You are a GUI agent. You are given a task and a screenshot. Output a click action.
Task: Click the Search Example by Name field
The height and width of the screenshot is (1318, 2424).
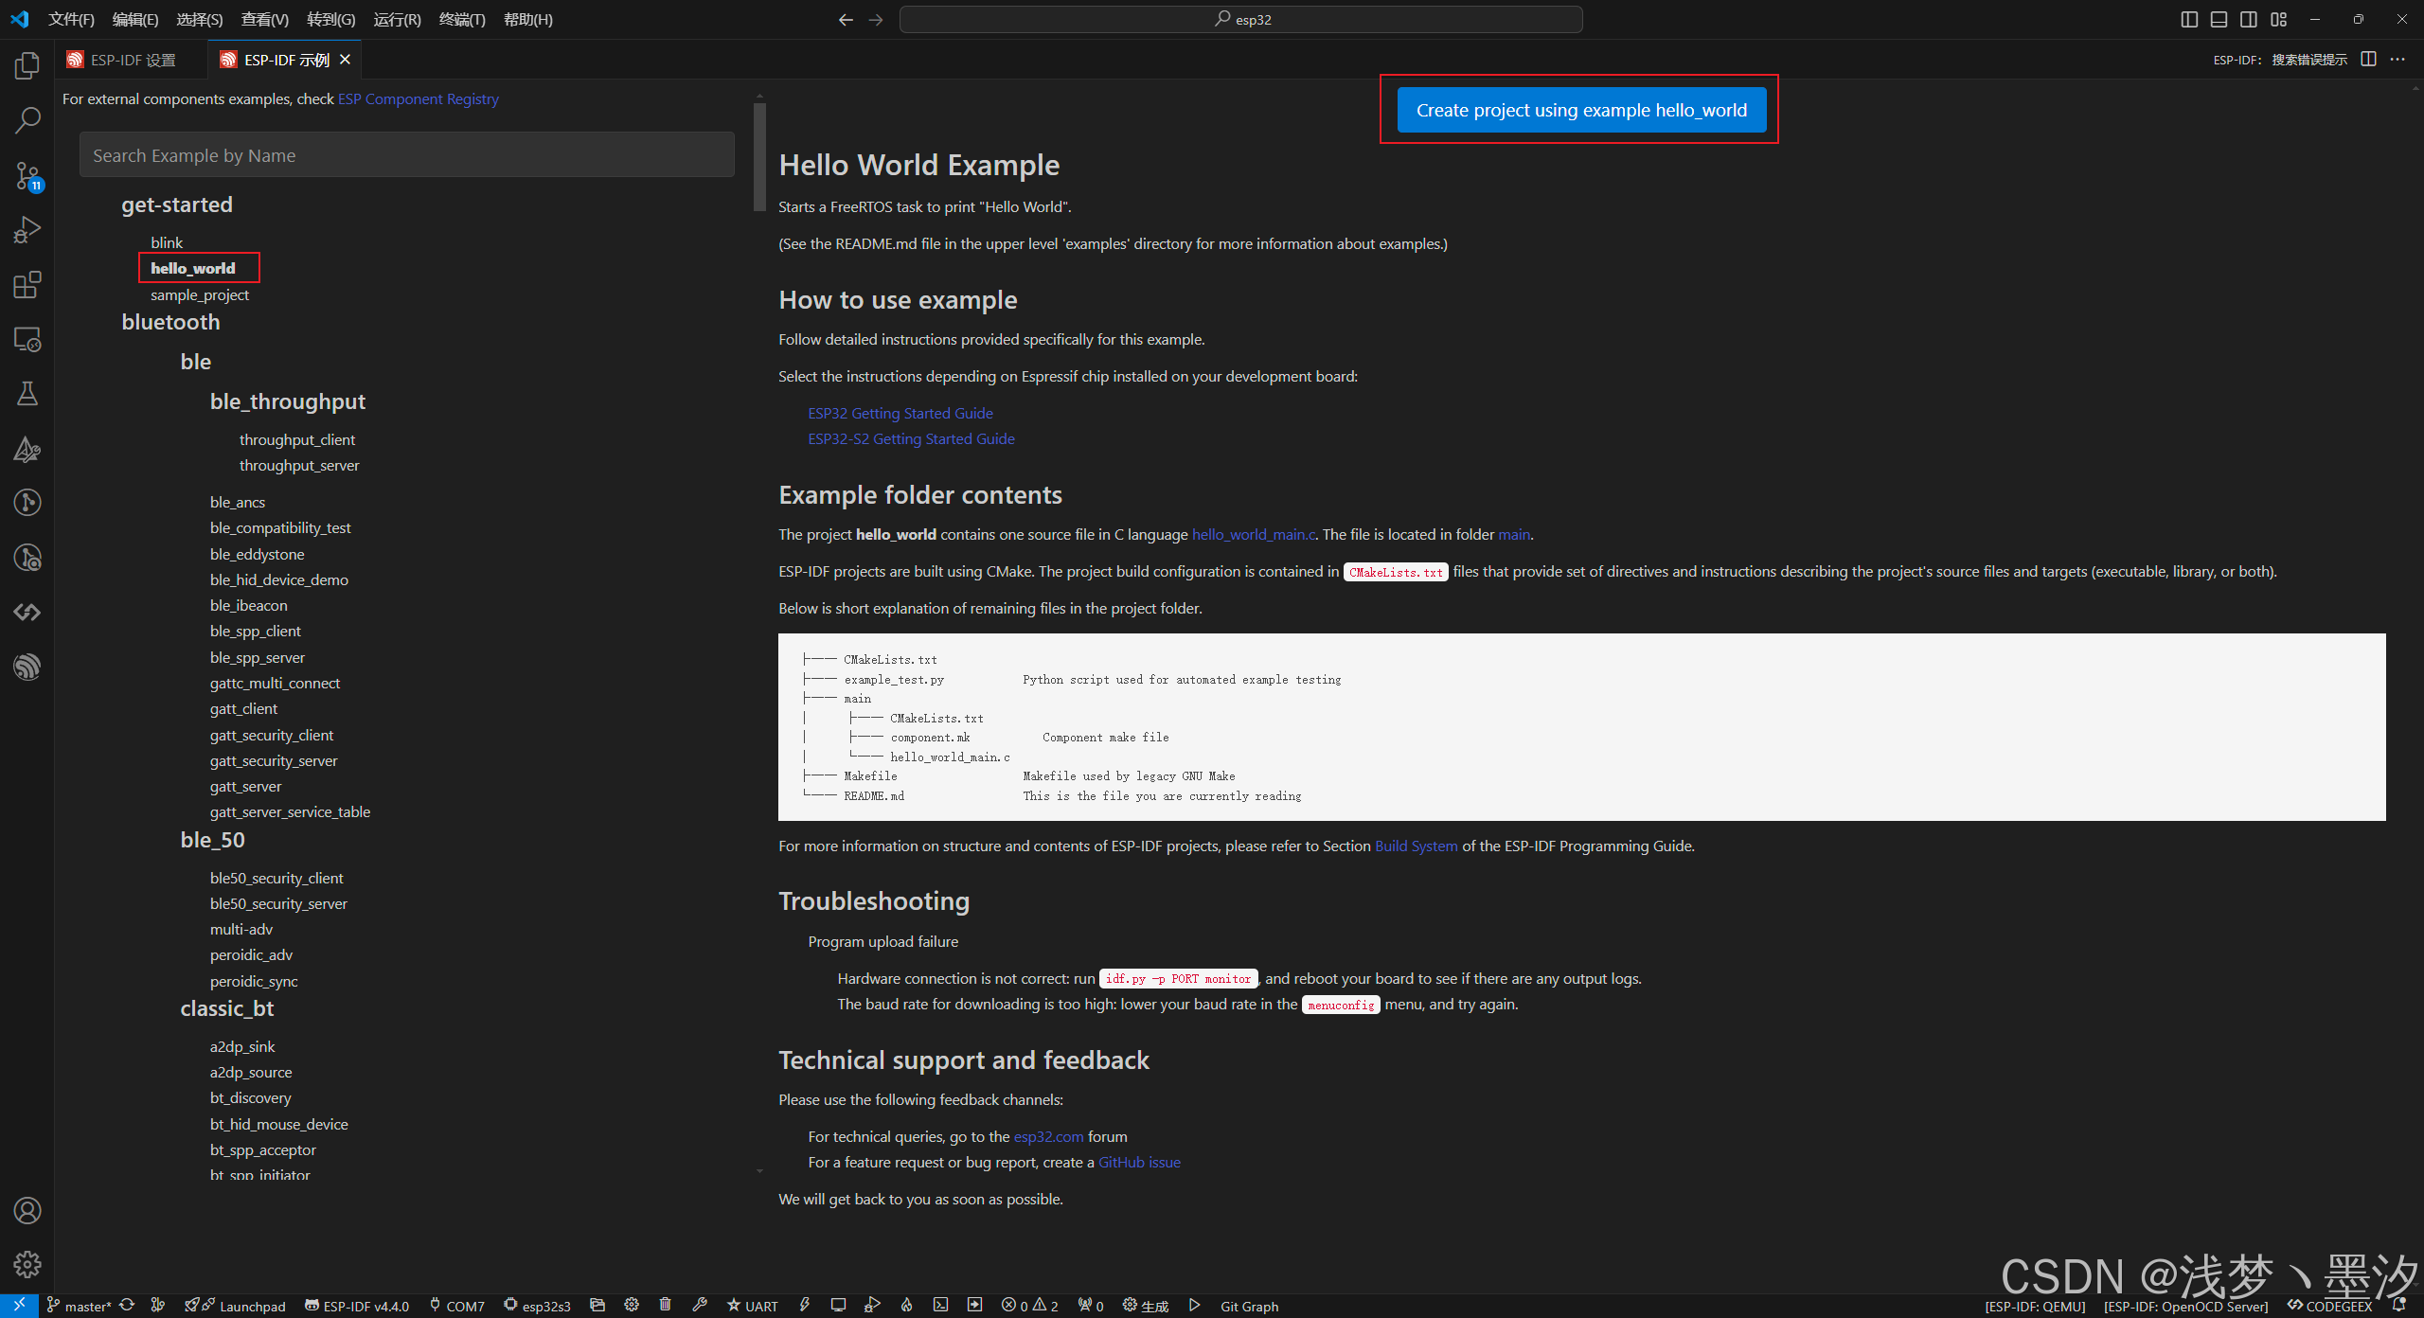(x=406, y=154)
